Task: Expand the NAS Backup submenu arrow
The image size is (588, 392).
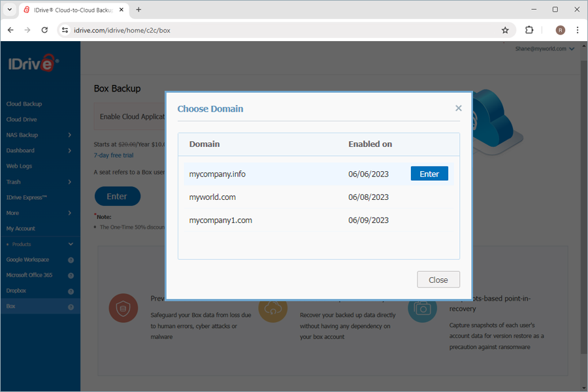Action: point(70,135)
